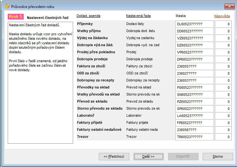Click first number field for Prodej přes pokladnu
Viewport: 237px width, 167px height.
point(223,52)
